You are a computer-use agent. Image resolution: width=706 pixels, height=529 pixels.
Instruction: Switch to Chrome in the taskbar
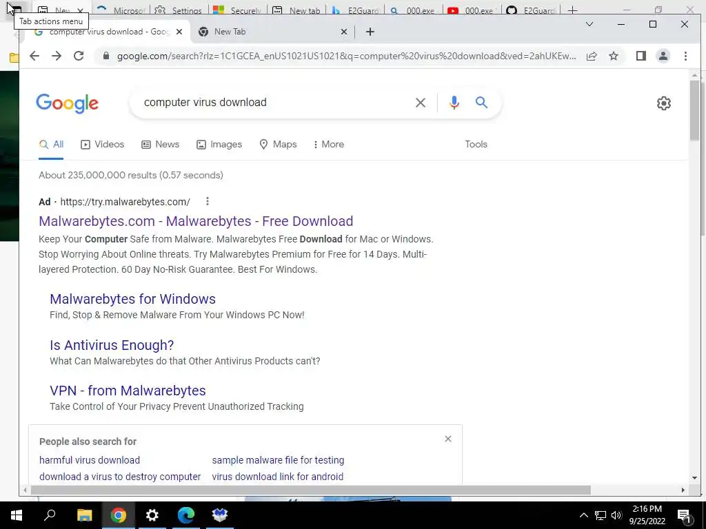pos(119,515)
